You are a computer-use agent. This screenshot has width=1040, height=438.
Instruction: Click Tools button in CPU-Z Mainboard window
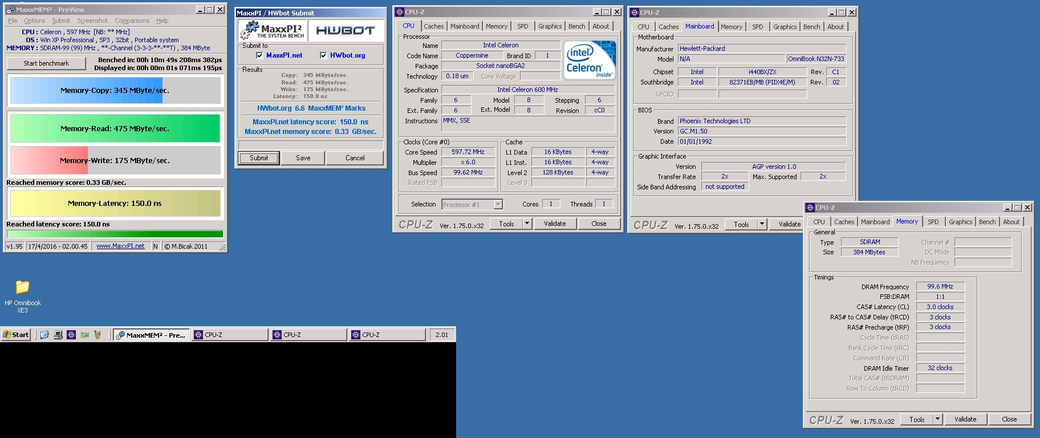[x=741, y=225]
